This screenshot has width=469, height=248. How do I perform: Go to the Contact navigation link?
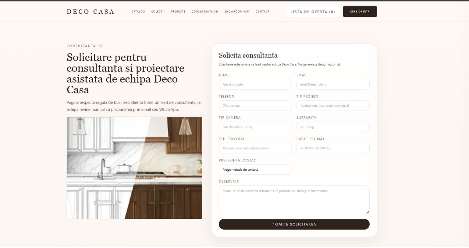point(263,12)
